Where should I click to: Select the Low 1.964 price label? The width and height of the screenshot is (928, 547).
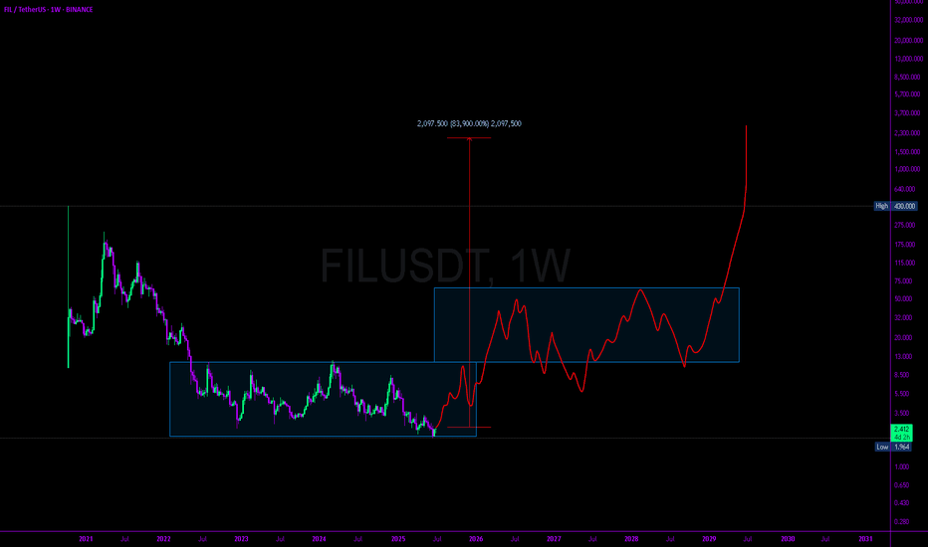pos(893,448)
